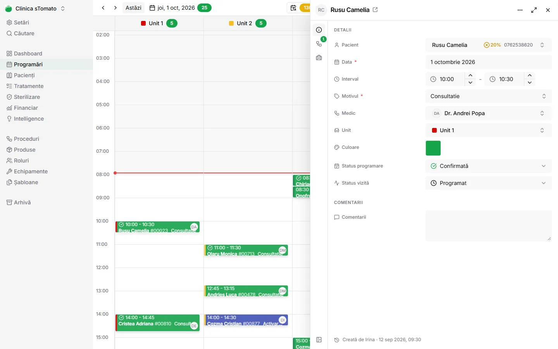Expand the Clinica sTomato clinic switcher
Screen dimensions: 558x349
pyautogui.click(x=36, y=9)
